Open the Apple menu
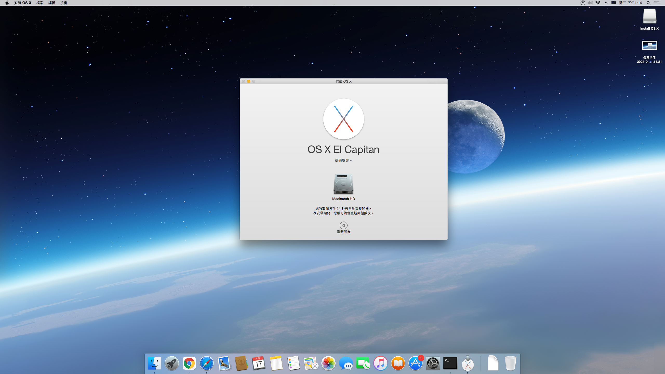This screenshot has width=665, height=374. pyautogui.click(x=7, y=3)
